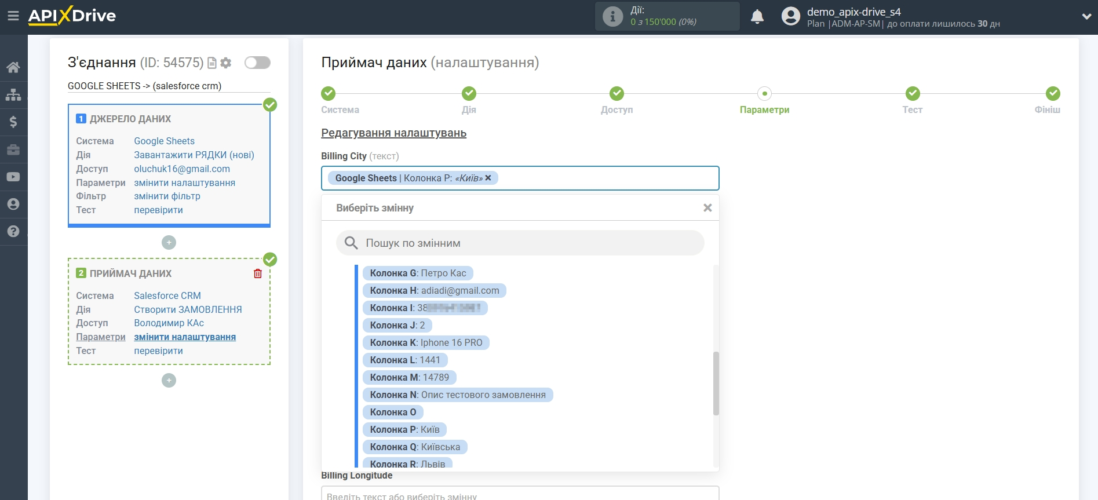The width and height of the screenshot is (1098, 500).
Task: Open connection settings gear icon
Action: click(x=226, y=63)
